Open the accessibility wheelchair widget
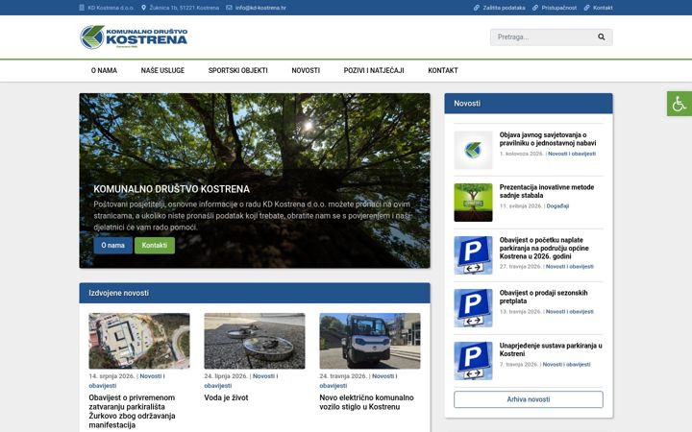 (x=680, y=104)
